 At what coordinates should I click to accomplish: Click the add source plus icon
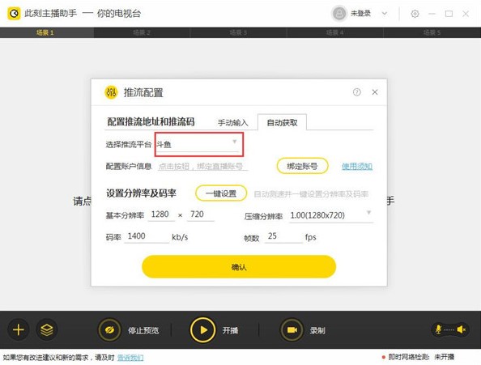(19, 330)
